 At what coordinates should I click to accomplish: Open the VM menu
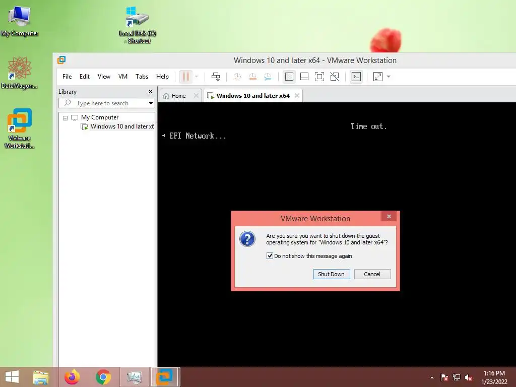coord(123,77)
